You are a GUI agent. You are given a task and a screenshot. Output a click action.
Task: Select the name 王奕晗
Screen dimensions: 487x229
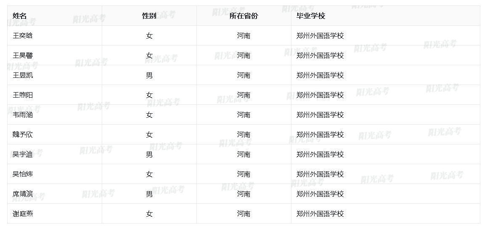23,36
